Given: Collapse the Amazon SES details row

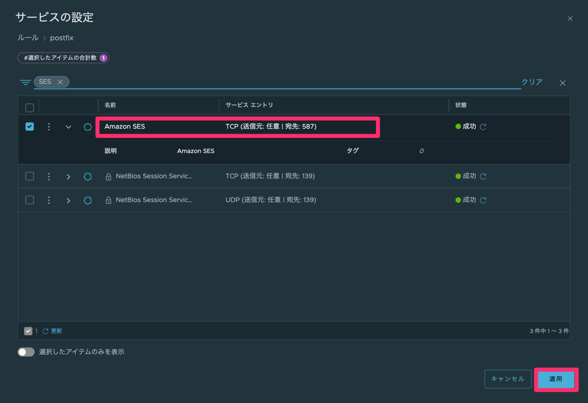Looking at the screenshot, I should (x=68, y=127).
